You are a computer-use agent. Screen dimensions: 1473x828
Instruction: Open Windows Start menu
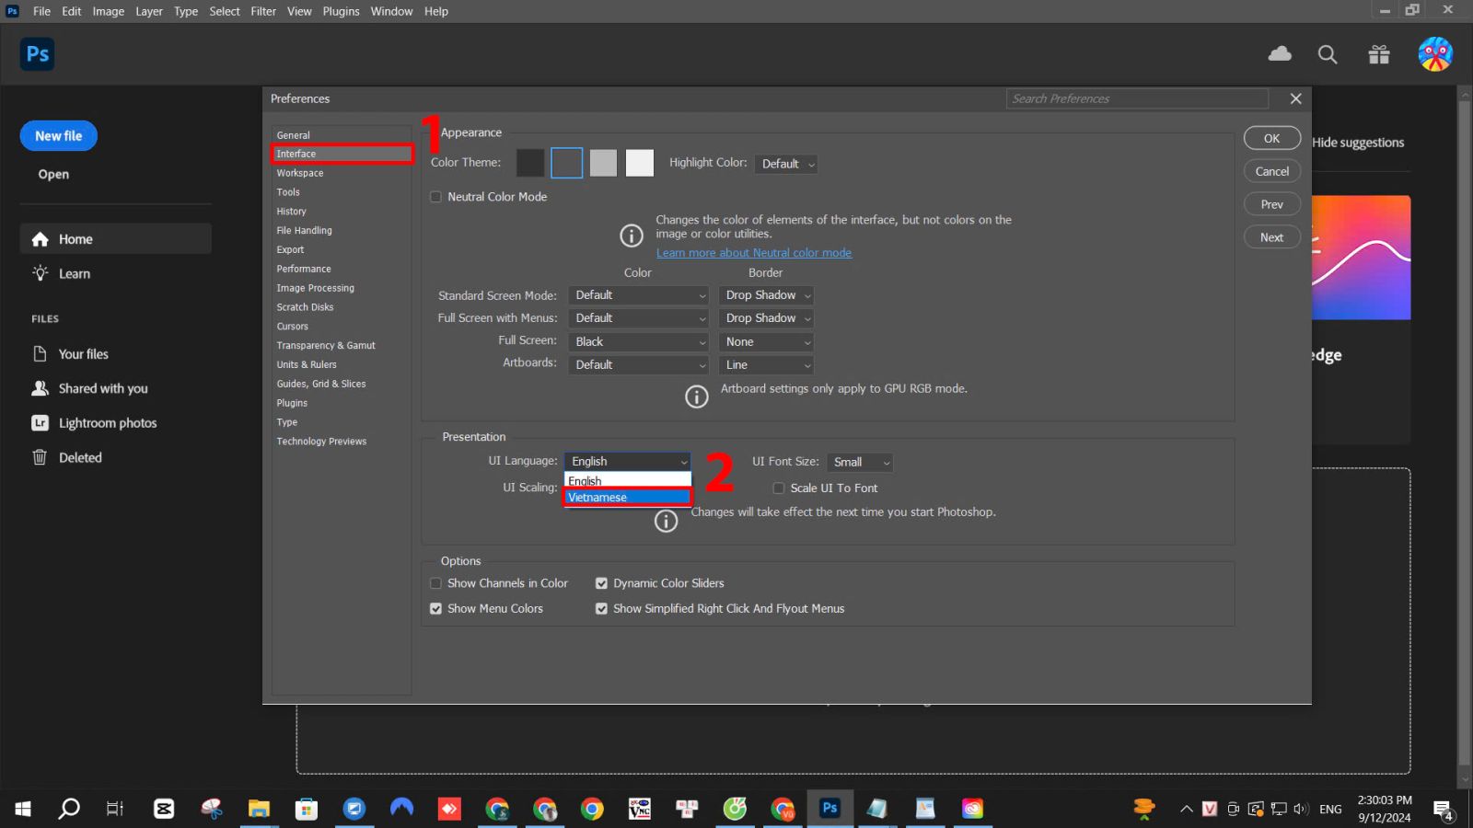click(x=23, y=809)
